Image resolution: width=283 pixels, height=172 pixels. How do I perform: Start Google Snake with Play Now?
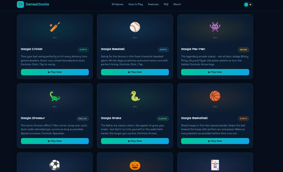coord(135,141)
